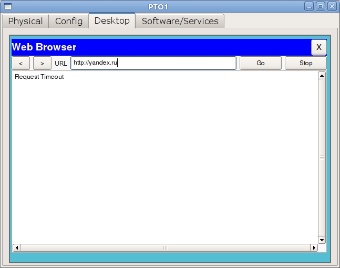The height and width of the screenshot is (268, 340).
Task: Open the Config tab
Action: coord(69,21)
